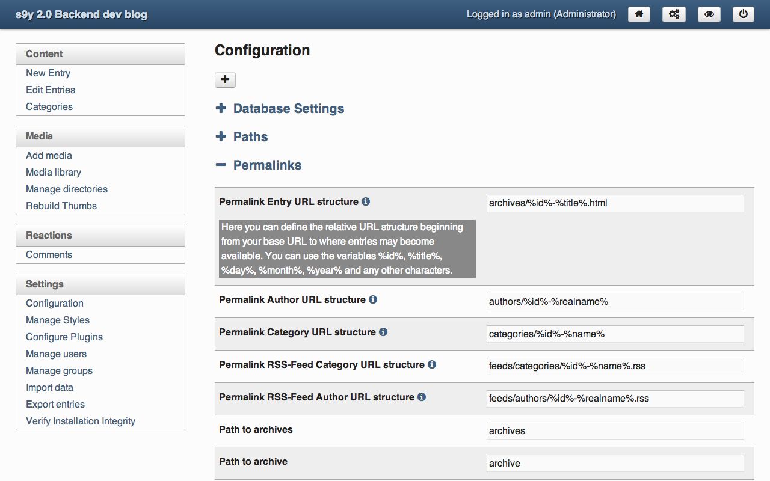Open Configure Plugins in Settings
Image resolution: width=770 pixels, height=481 pixels.
[x=64, y=337]
